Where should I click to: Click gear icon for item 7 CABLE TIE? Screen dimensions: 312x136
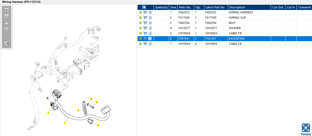(140, 44)
